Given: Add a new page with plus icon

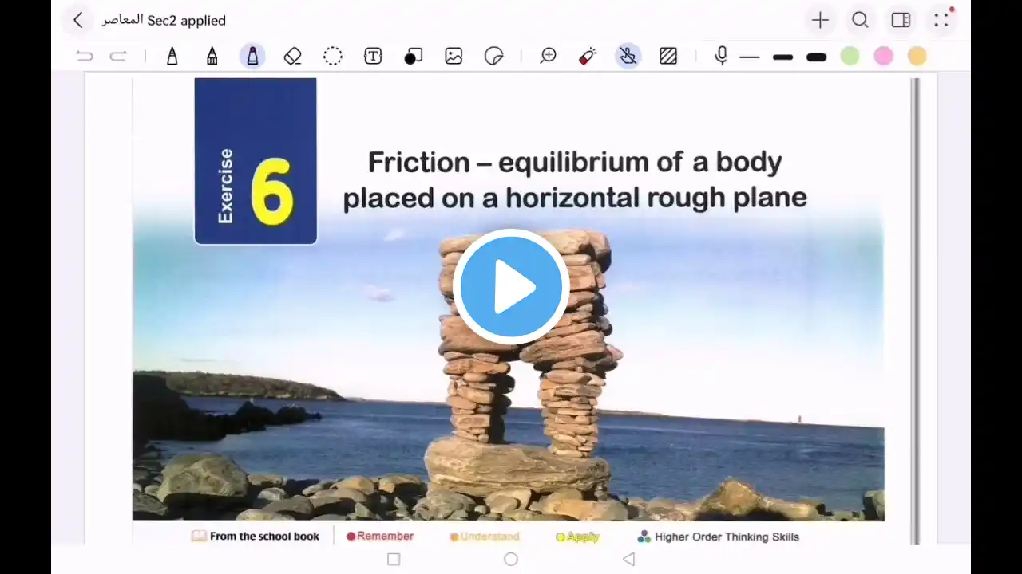Looking at the screenshot, I should 820,21.
